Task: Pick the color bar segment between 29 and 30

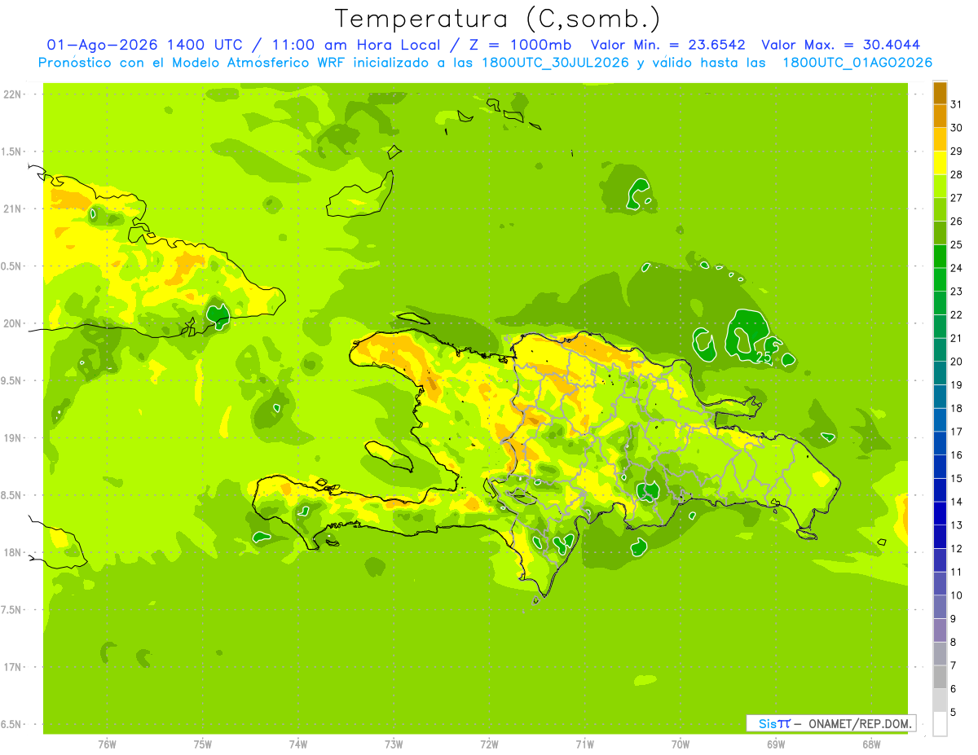Action: tap(940, 139)
